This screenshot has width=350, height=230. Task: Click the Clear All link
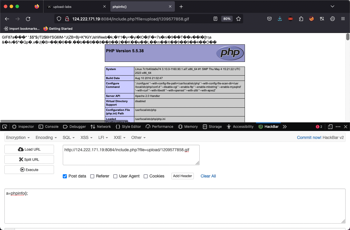point(208,176)
